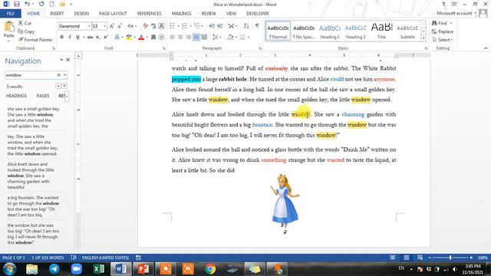Toggle Bold formatting
Viewport: 491px width, 276px height.
pos(62,38)
